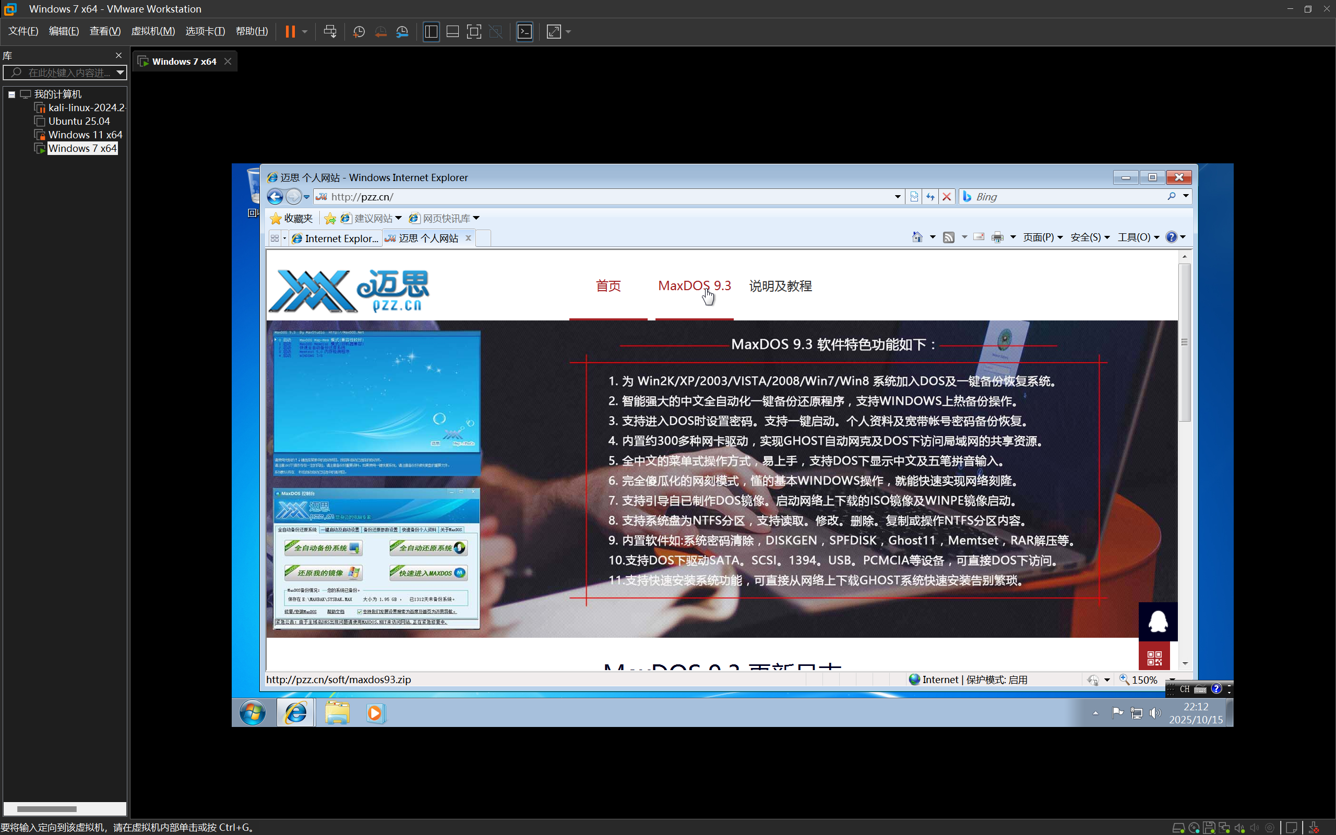Screen dimensions: 1336x835
Task: Click the MaxDOS 9.3 navigation link
Action: pyautogui.click(x=694, y=285)
